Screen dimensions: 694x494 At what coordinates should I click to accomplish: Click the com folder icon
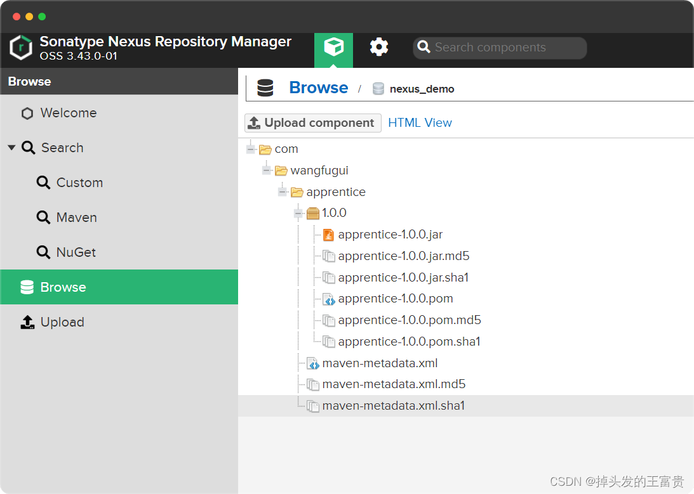point(265,150)
